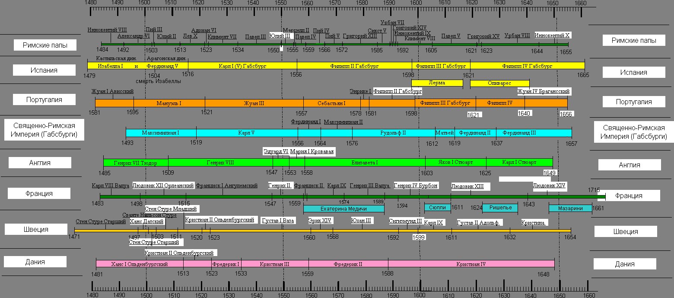Viewport: 674px width, 298px height.
Task: Click the Людовик XII Орлеанский label
Action: point(163,186)
